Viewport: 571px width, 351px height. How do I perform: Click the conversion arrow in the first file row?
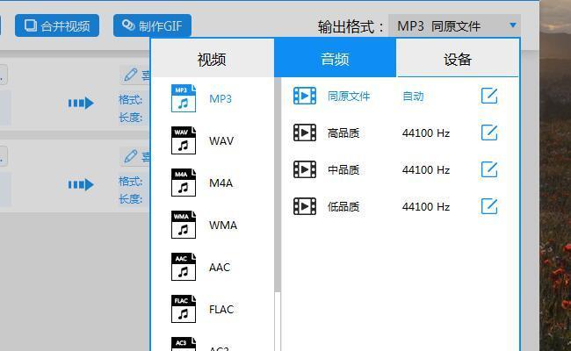point(81,104)
